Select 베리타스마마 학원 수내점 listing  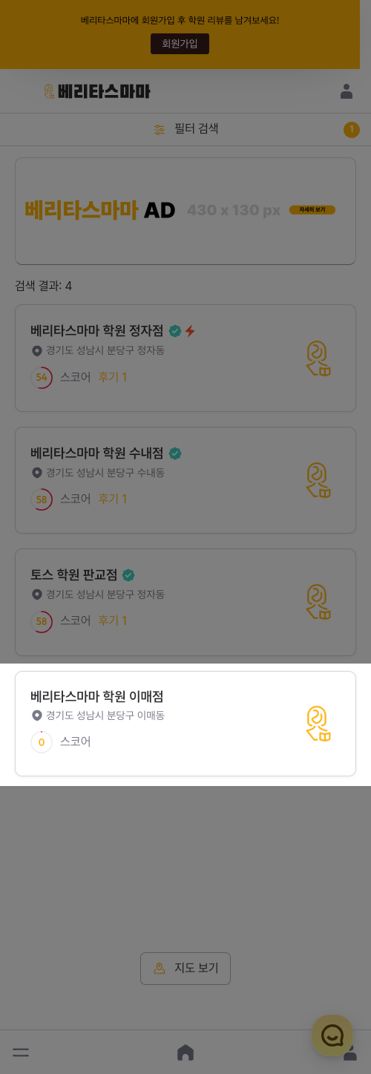click(185, 479)
